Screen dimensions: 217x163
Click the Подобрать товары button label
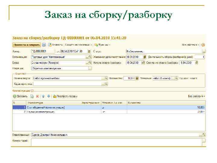coord(67,96)
